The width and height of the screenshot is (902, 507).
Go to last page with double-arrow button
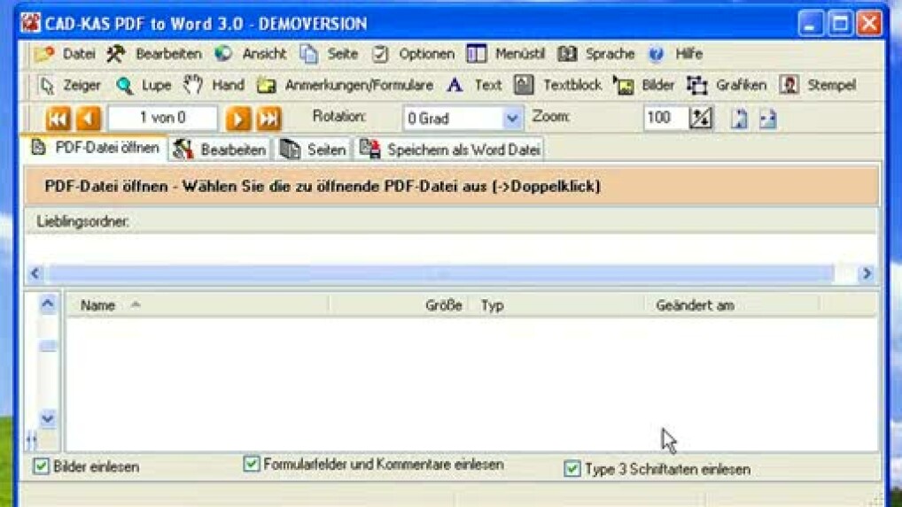tap(268, 119)
